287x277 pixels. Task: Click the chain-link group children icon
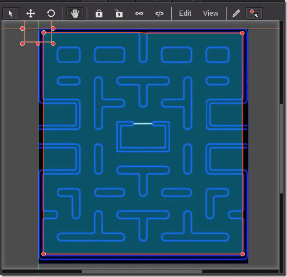pos(139,13)
